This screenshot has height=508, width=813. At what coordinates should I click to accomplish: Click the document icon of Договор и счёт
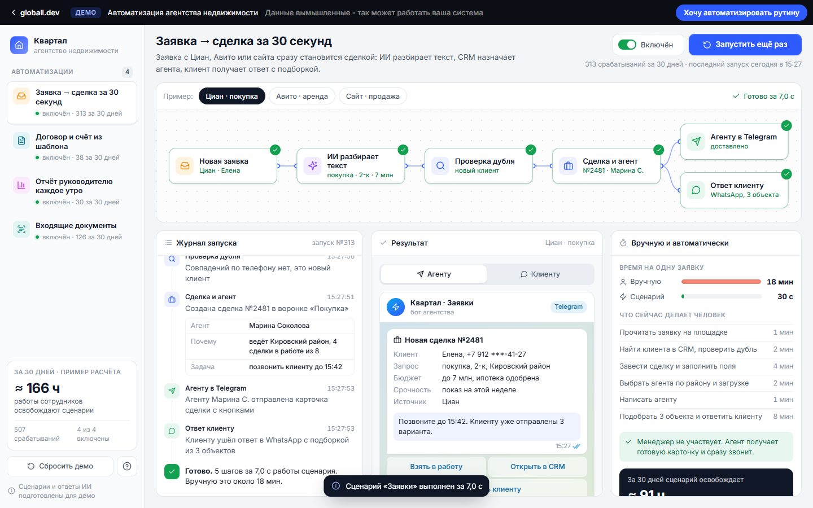point(21,141)
